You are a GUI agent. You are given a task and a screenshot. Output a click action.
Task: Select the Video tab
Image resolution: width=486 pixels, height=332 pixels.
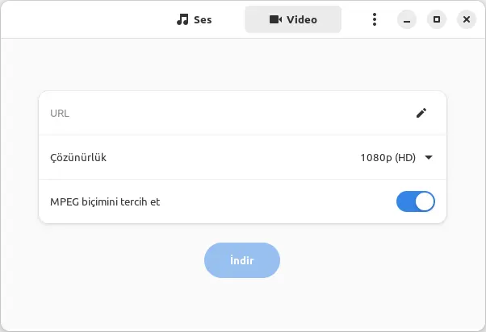coord(293,19)
